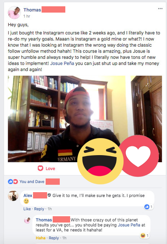Open the post options three-dots menu
The width and height of the screenshot is (167, 244).
(160, 9)
